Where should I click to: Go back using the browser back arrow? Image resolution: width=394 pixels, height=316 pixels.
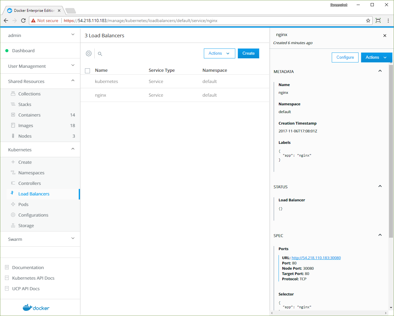(x=6, y=21)
